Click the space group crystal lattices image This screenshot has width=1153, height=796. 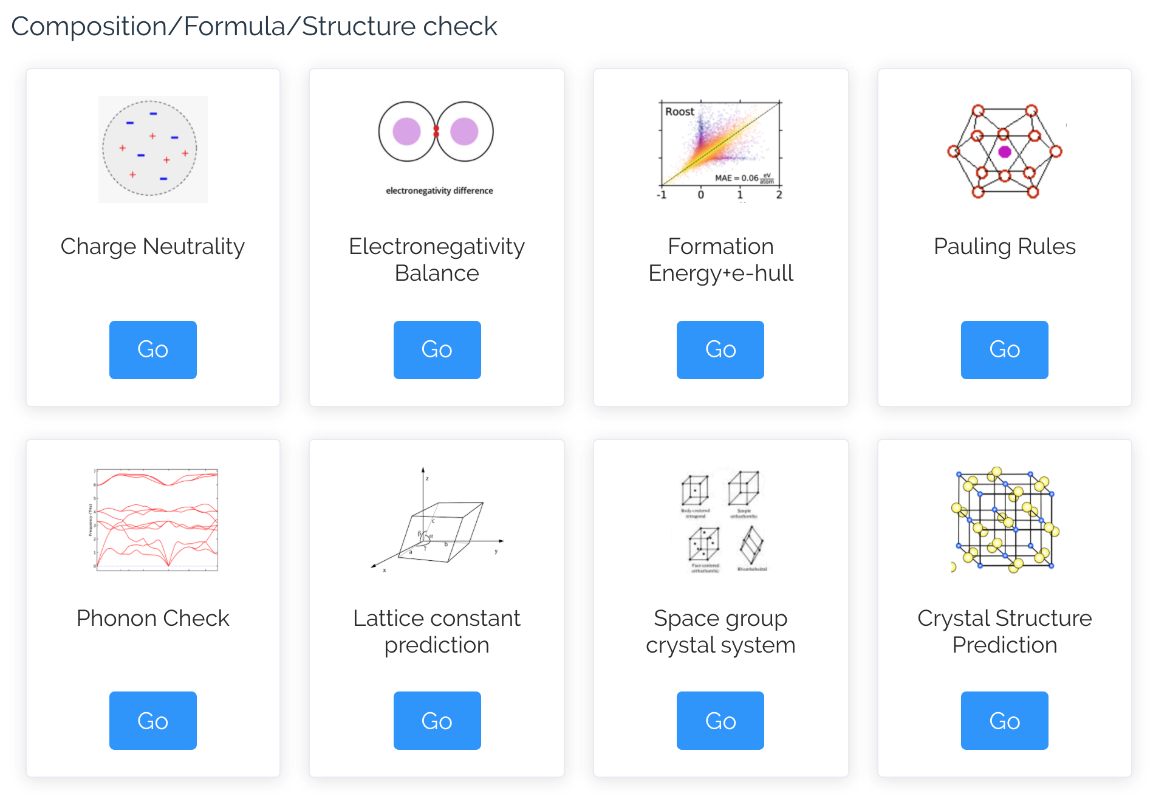[x=720, y=520]
